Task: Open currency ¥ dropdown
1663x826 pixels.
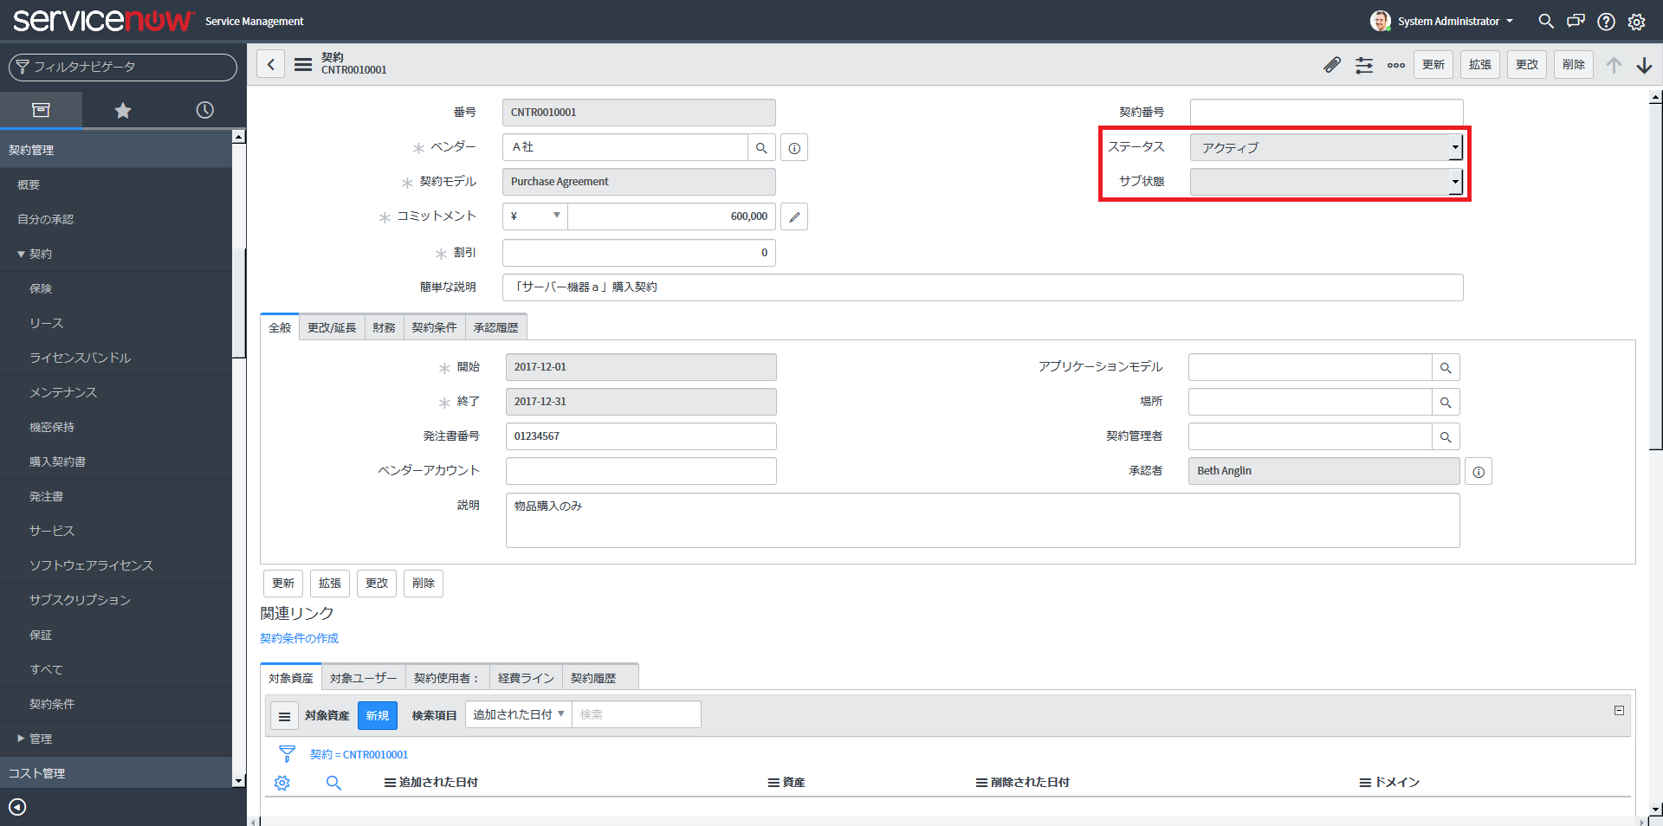Action: point(535,216)
